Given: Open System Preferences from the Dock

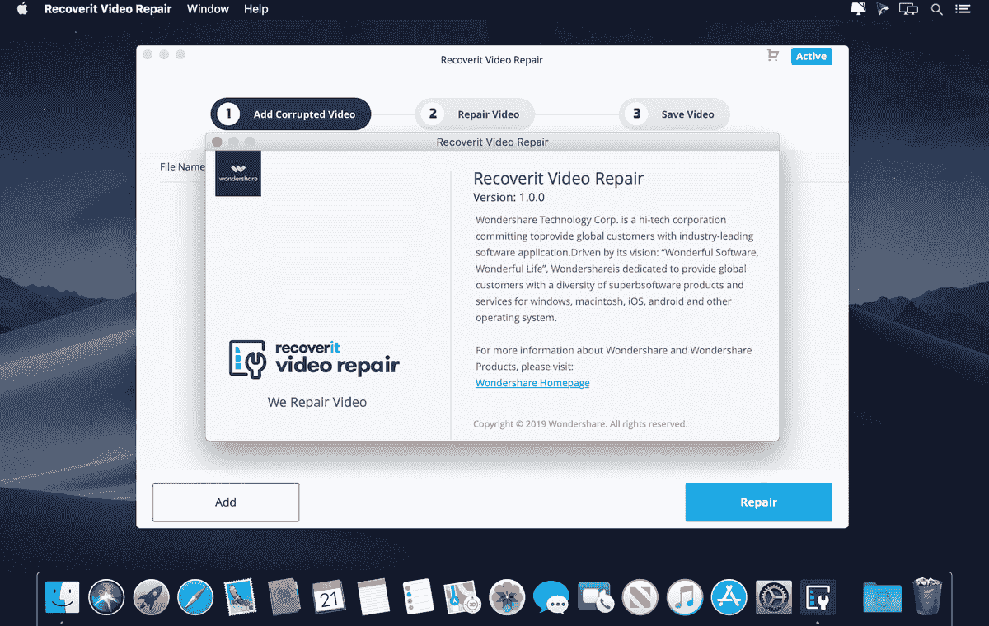Looking at the screenshot, I should [773, 596].
